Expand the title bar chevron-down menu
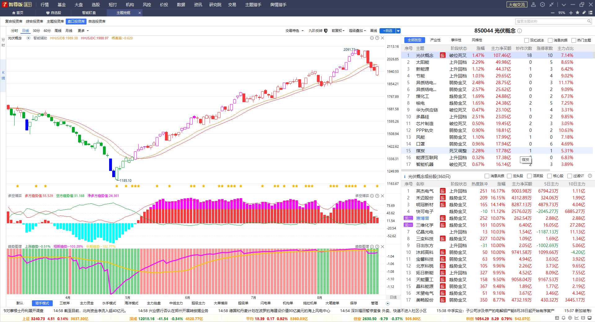The width and height of the screenshot is (595, 322). 564,4
